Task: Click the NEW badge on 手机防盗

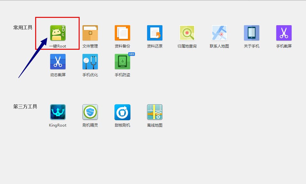Action: coord(131,54)
